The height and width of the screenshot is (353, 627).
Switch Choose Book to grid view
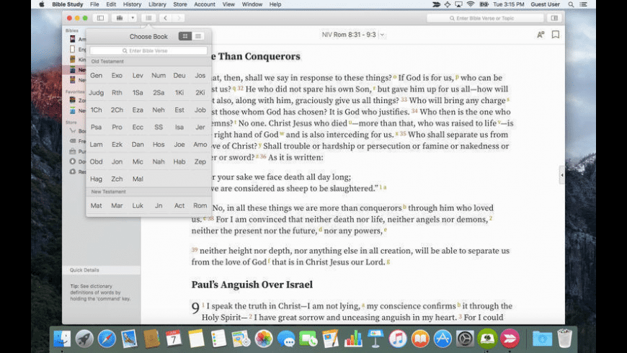tap(184, 36)
